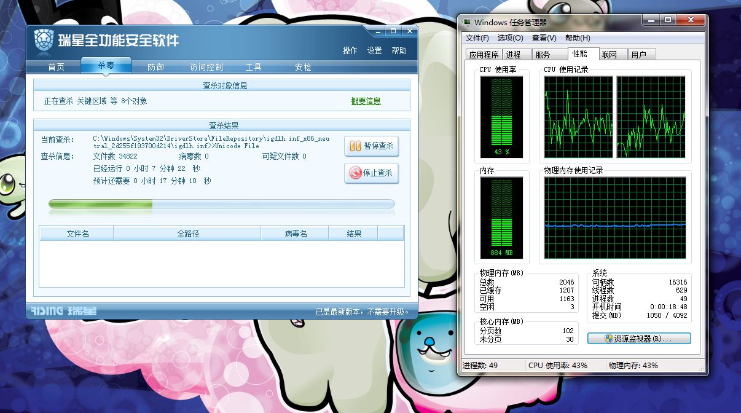Click the first CPU 使用记录 graph
Viewport: 741px width, 413px height.
click(x=578, y=117)
